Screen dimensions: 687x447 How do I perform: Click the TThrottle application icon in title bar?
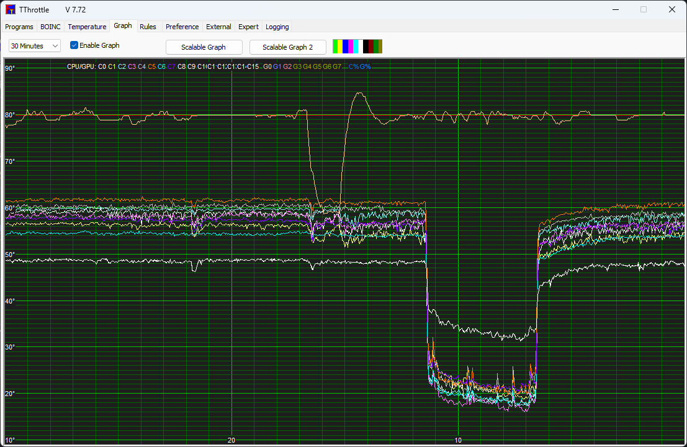pos(11,10)
